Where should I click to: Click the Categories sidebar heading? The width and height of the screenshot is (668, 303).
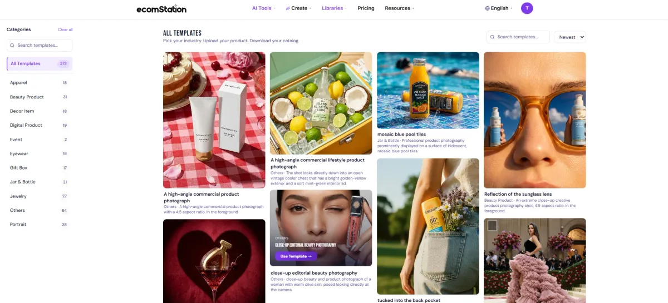pyautogui.click(x=18, y=29)
